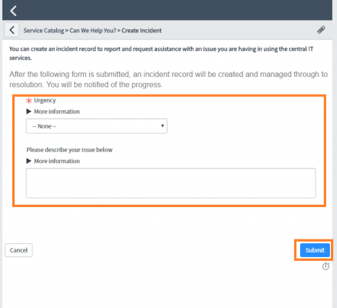Image resolution: width=337 pixels, height=308 pixels.
Task: Cancel the incident request
Action: coord(18,250)
